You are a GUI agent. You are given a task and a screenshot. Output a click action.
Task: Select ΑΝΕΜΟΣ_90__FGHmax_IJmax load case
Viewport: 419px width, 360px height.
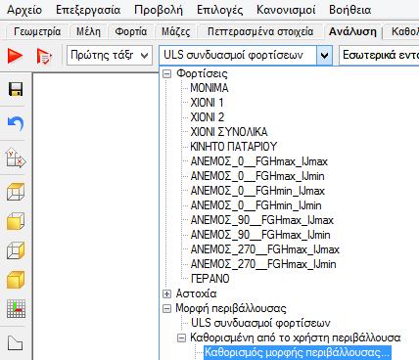(x=262, y=220)
